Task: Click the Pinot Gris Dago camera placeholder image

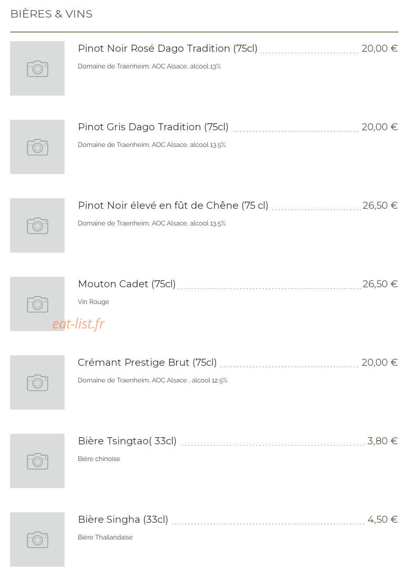Action: 37,147
